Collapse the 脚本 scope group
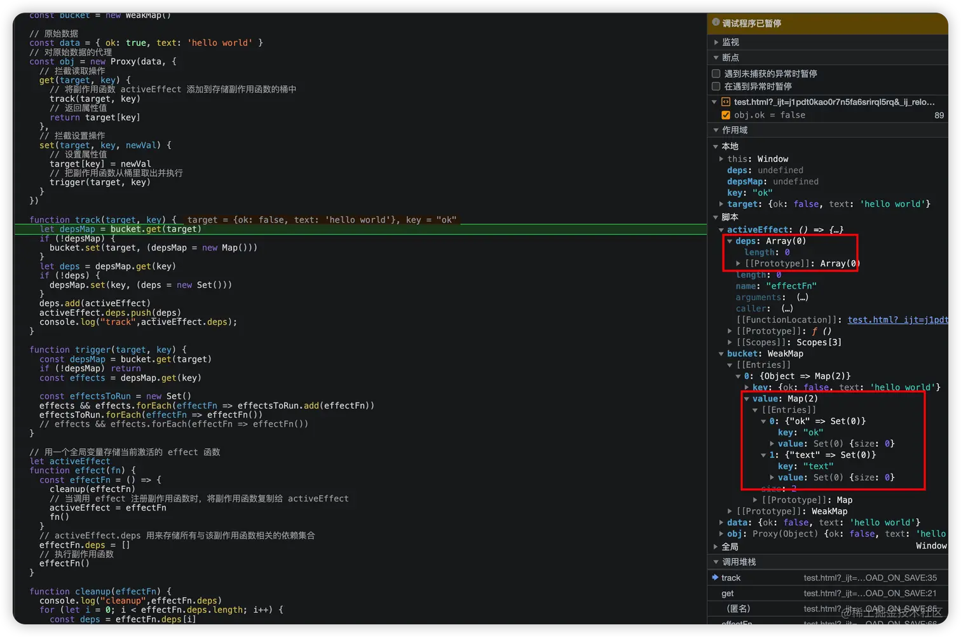Image resolution: width=961 pixels, height=637 pixels. click(x=716, y=217)
